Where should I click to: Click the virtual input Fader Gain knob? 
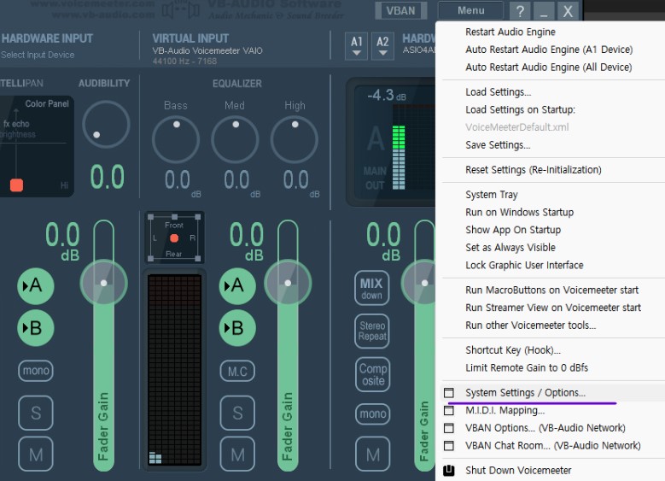(288, 283)
